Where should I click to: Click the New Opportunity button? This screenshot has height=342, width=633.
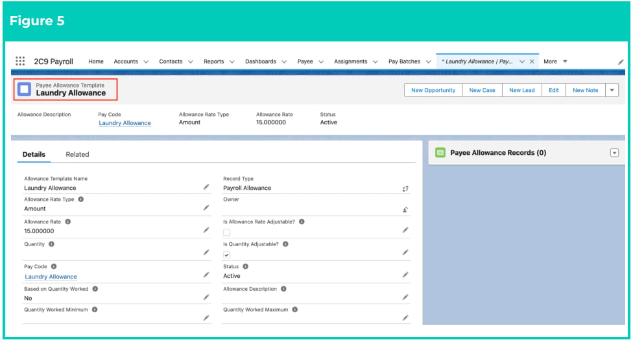click(x=433, y=90)
